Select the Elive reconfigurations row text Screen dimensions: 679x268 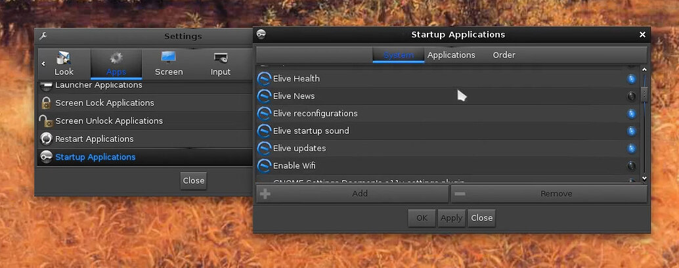pyautogui.click(x=315, y=114)
